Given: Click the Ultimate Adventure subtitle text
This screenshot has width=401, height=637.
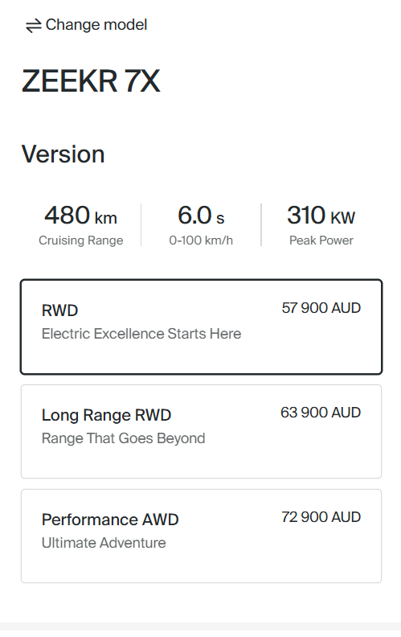Looking at the screenshot, I should 104,543.
